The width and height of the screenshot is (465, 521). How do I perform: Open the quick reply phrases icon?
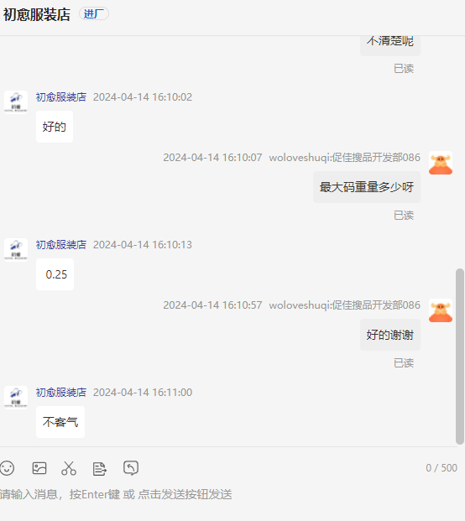tap(99, 469)
